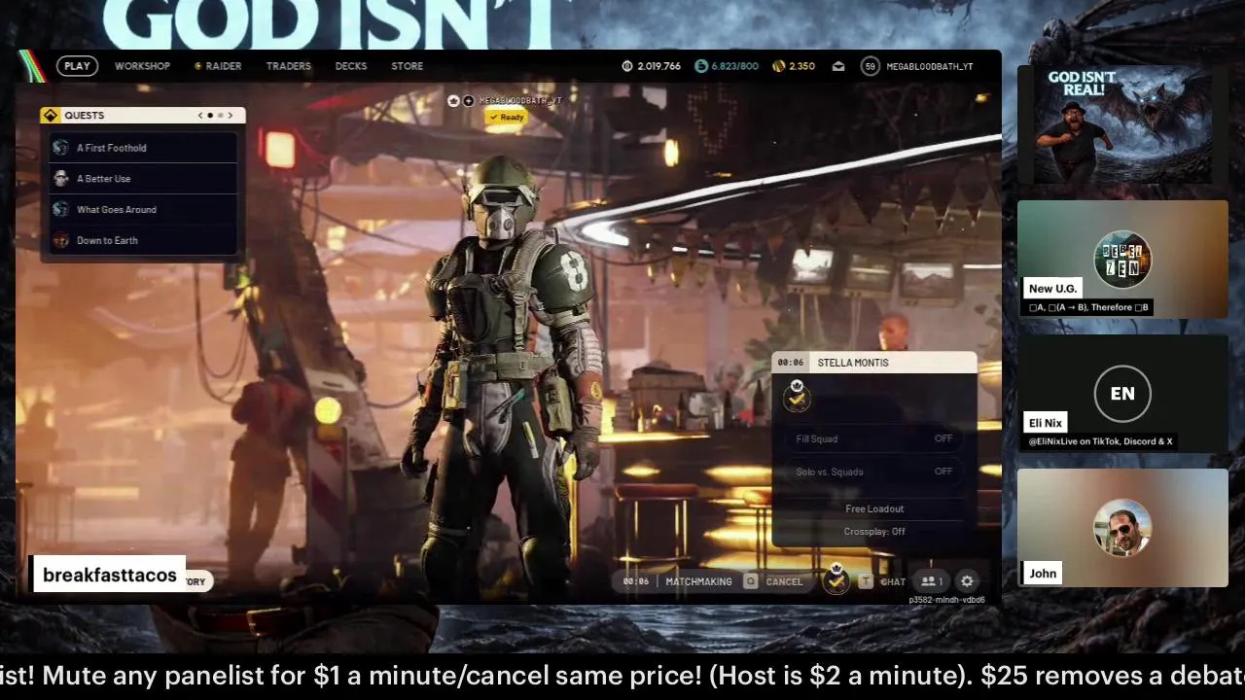Click the ready checkmark emblem in bottom bar

[836, 580]
